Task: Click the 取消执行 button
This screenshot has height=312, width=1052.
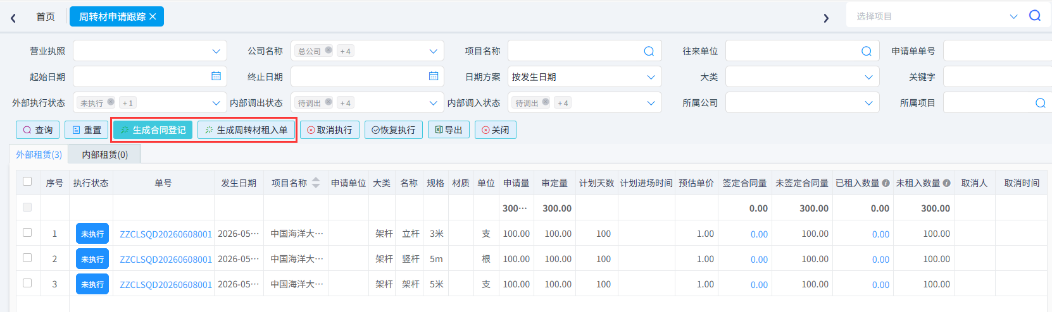Action: point(330,130)
